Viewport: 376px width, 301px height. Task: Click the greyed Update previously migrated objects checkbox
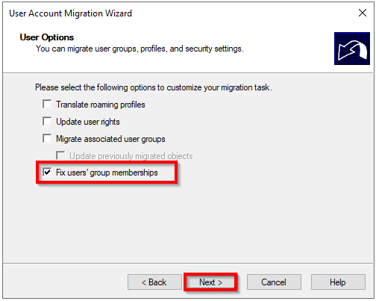coord(60,155)
